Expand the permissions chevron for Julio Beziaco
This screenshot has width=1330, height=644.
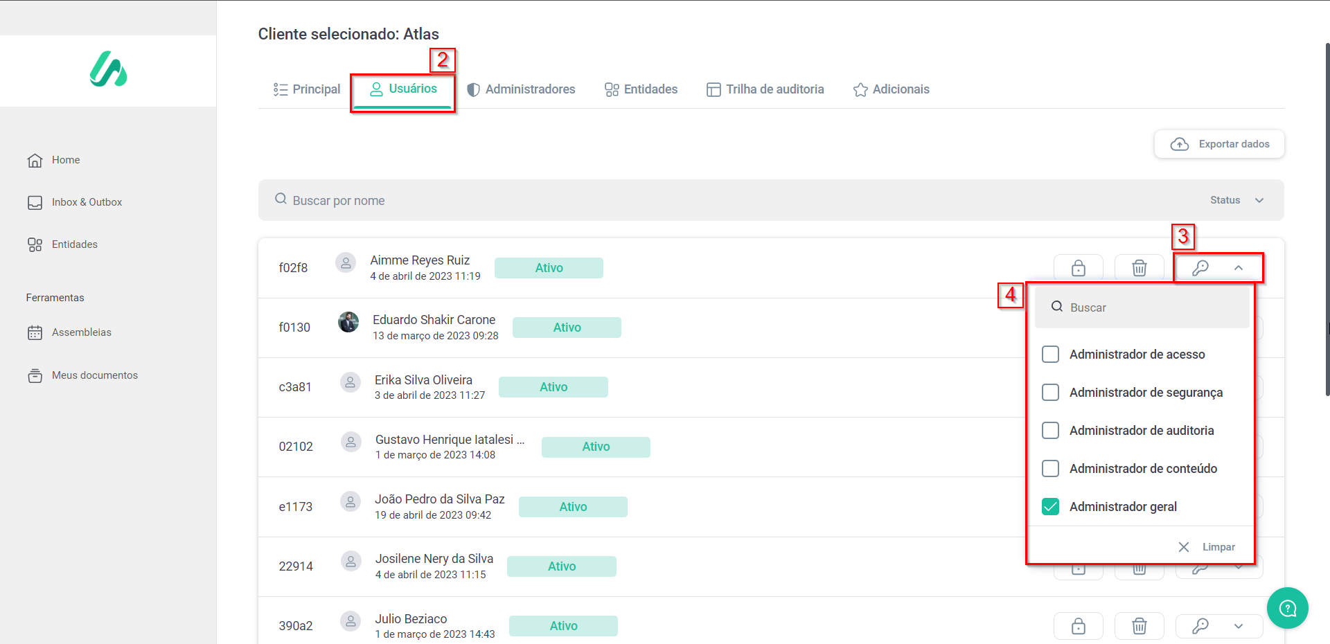pyautogui.click(x=1238, y=626)
